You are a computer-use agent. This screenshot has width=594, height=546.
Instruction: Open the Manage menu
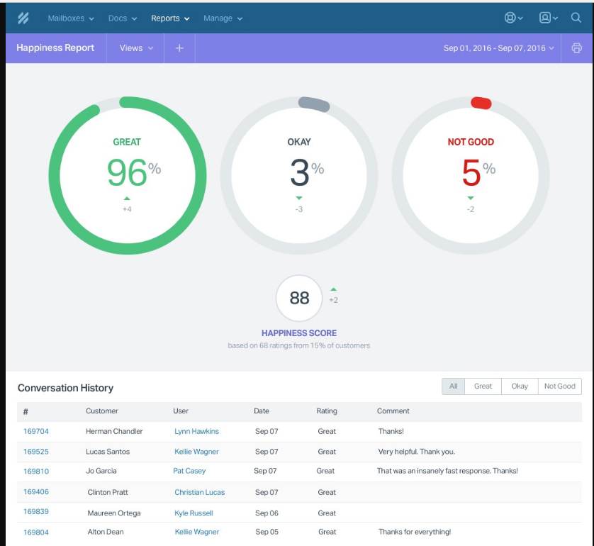pos(223,18)
